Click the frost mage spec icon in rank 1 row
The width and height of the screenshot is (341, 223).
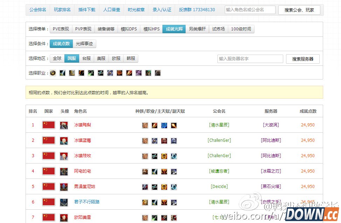[164, 125]
